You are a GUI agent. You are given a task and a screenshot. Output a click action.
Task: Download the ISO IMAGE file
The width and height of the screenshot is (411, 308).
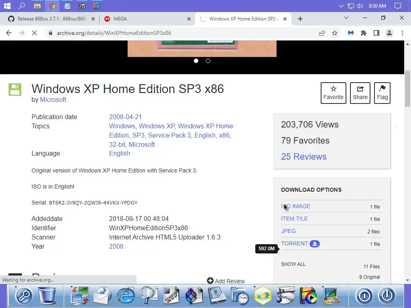pos(296,206)
